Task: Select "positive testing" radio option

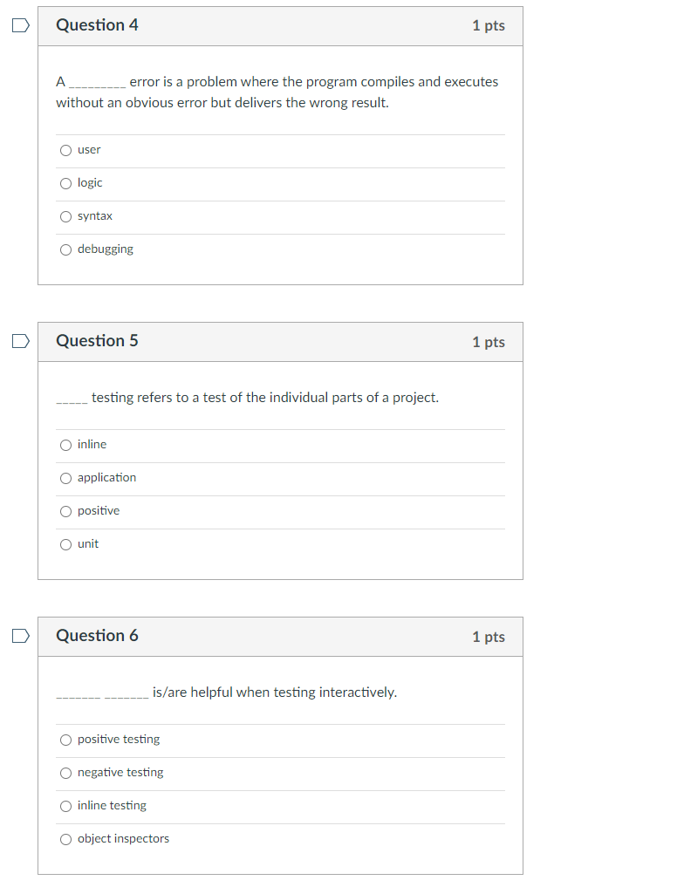Action: (66, 740)
